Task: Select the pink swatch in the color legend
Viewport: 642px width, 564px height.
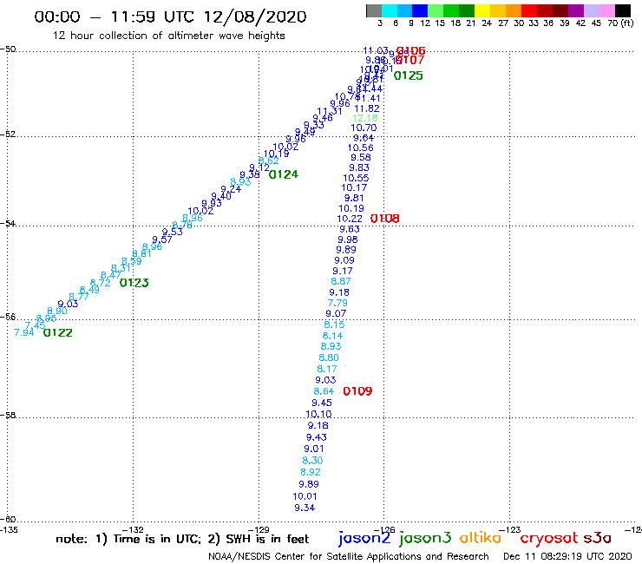Action: [x=607, y=10]
